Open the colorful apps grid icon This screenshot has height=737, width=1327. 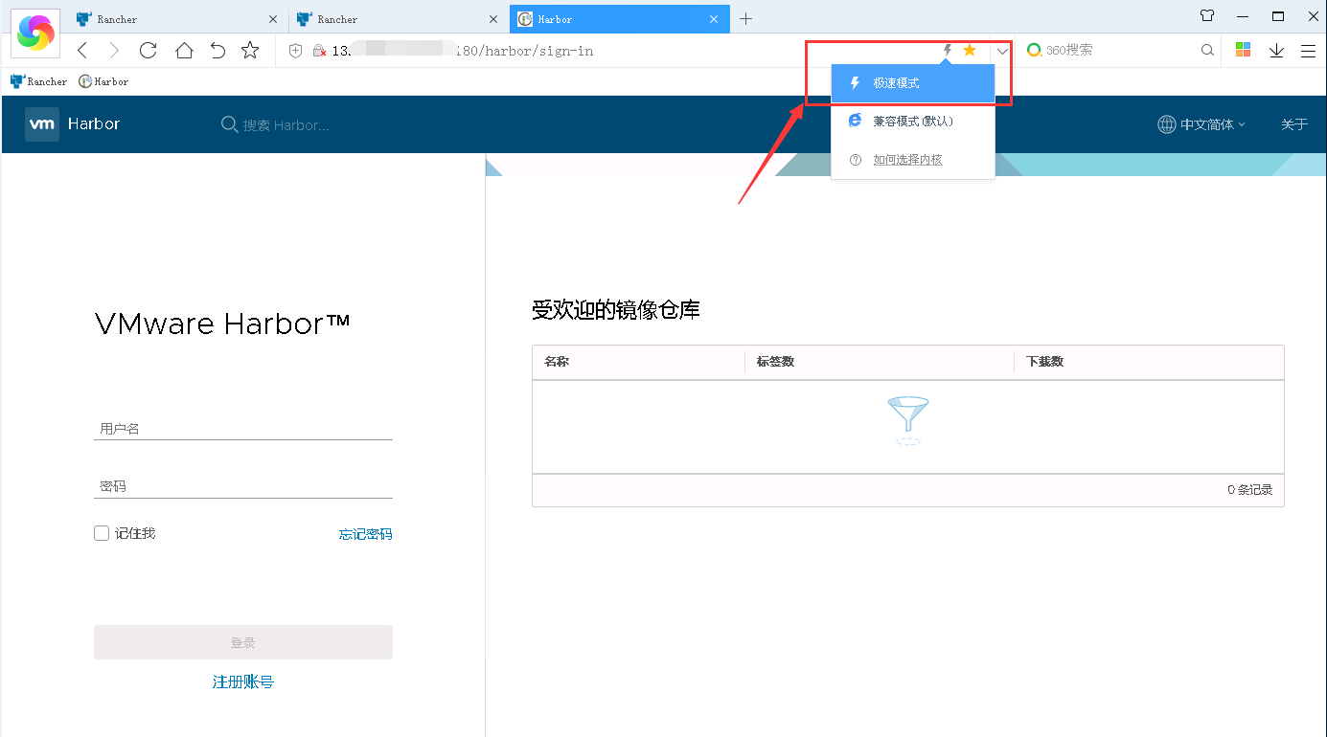click(x=1243, y=50)
